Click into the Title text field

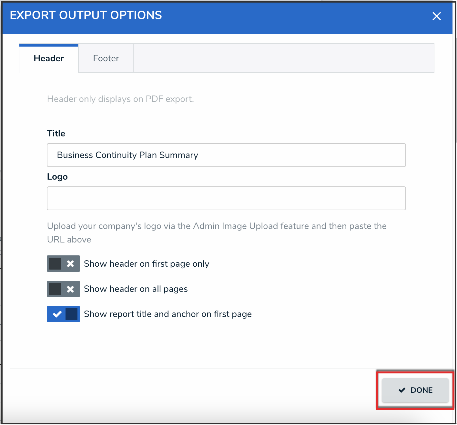(226, 155)
